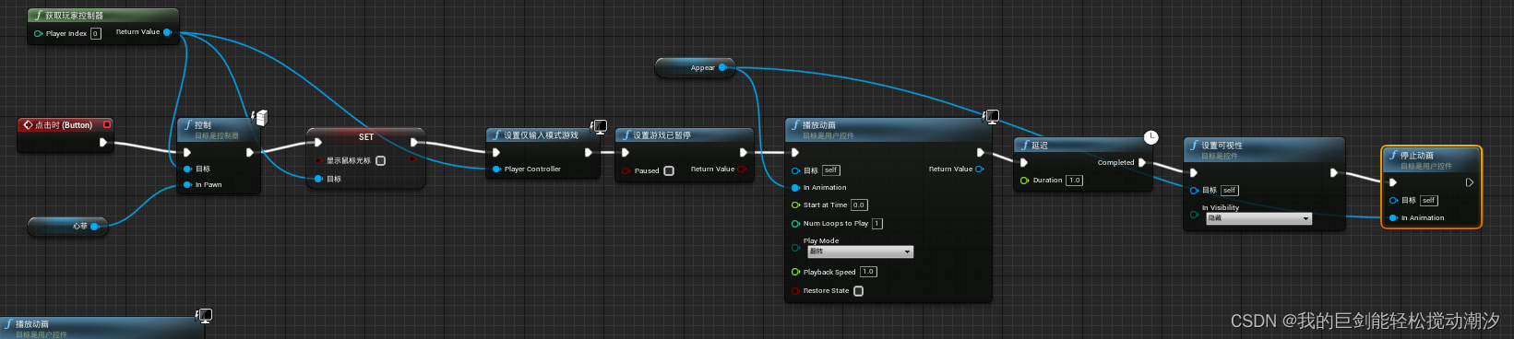Select the 控制 node header

[218, 129]
